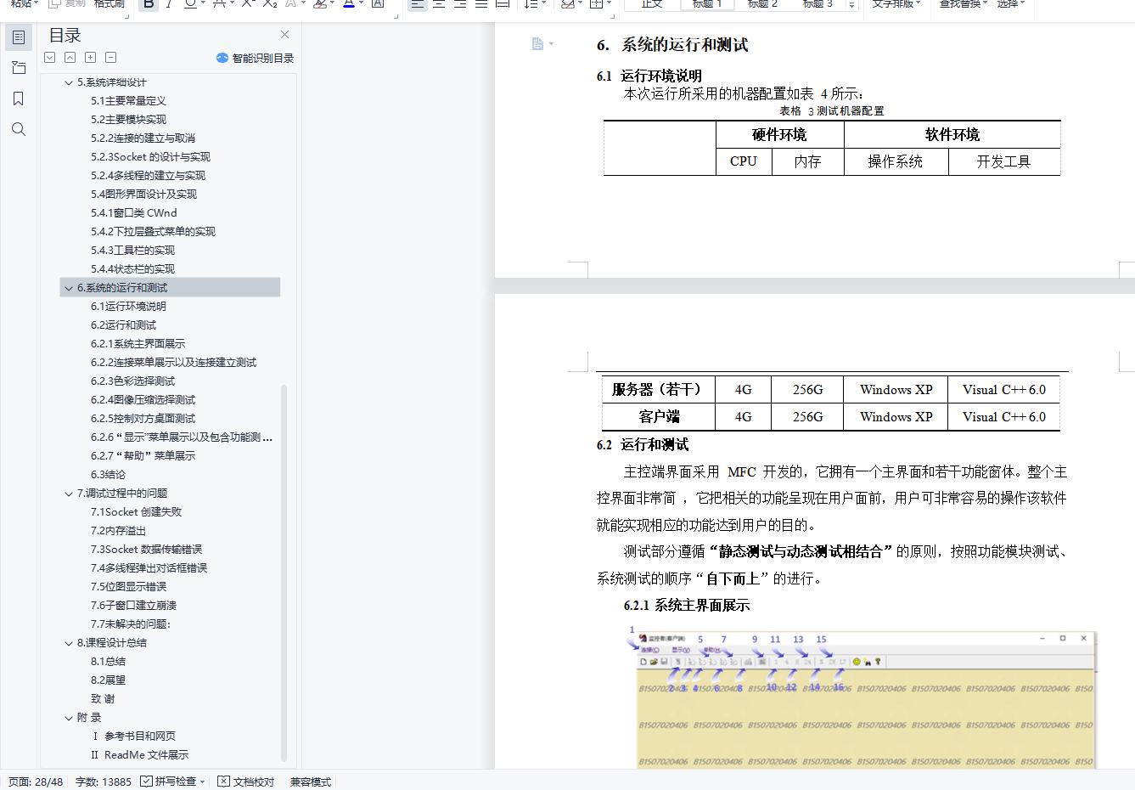Viewport: 1135px width, 790px height.
Task: Open the search icon in the sidebar
Action: coord(19,129)
